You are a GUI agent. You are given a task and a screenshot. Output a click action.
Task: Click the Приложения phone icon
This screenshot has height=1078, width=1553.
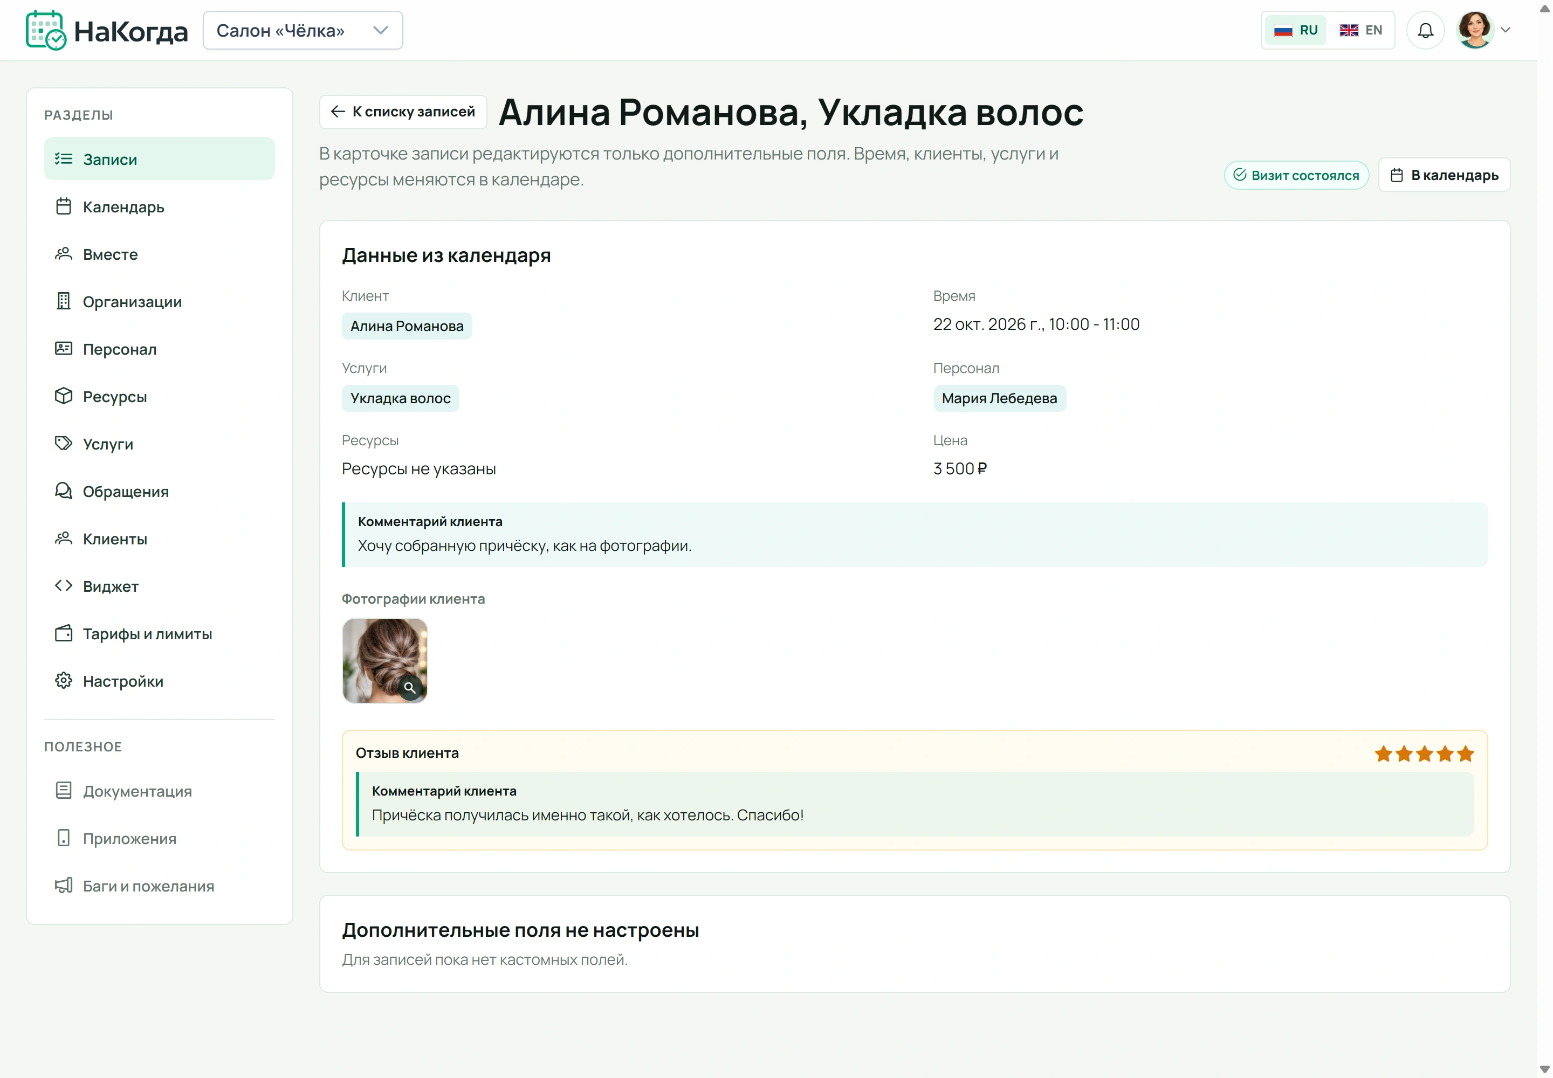[x=64, y=838]
